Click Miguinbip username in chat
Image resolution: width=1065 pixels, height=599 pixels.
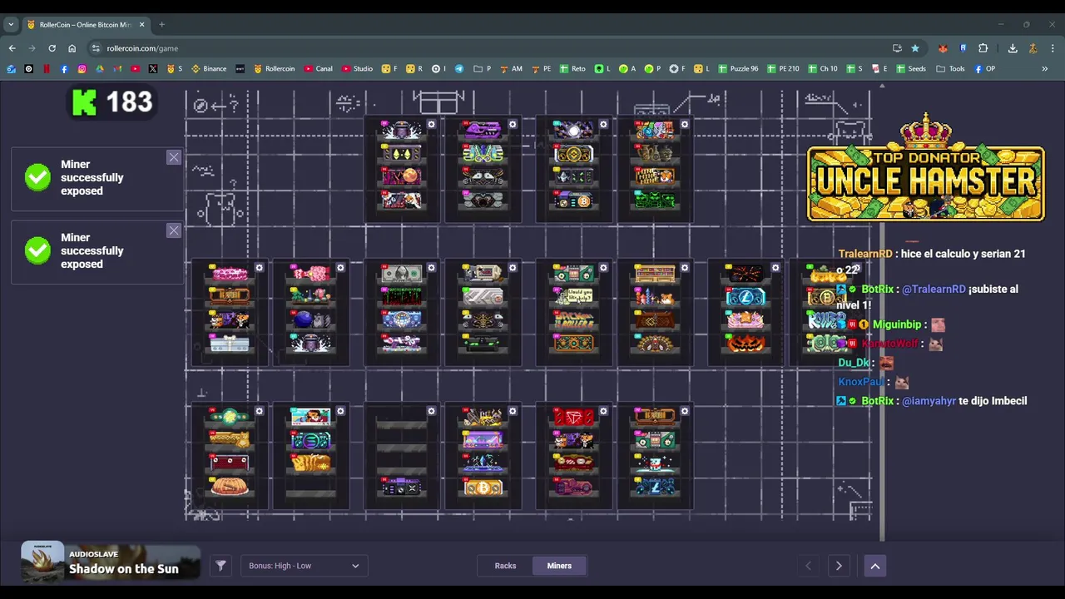[x=897, y=324]
